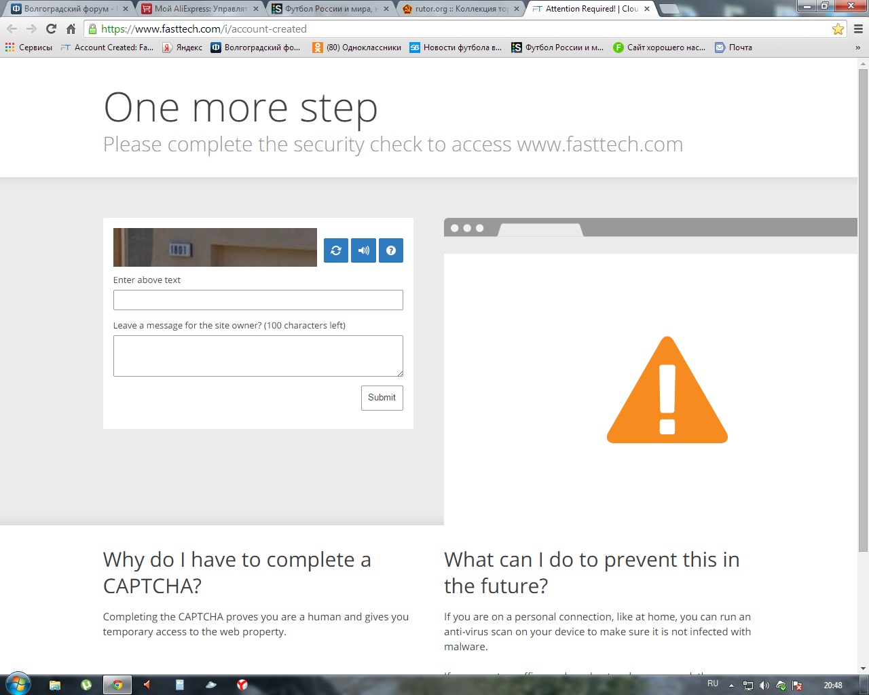Open the Сайт хорошего нас... bookmark

click(659, 48)
